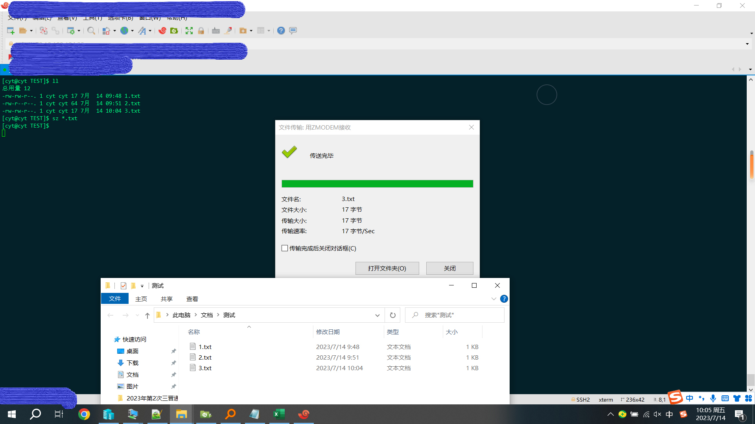Click the muted volume icon in system tray

pyautogui.click(x=657, y=414)
